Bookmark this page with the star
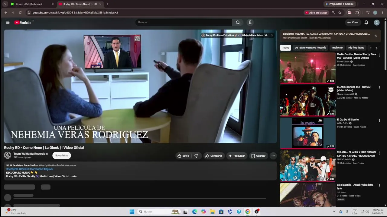Viewport: 387px width, 217px height. click(340, 13)
